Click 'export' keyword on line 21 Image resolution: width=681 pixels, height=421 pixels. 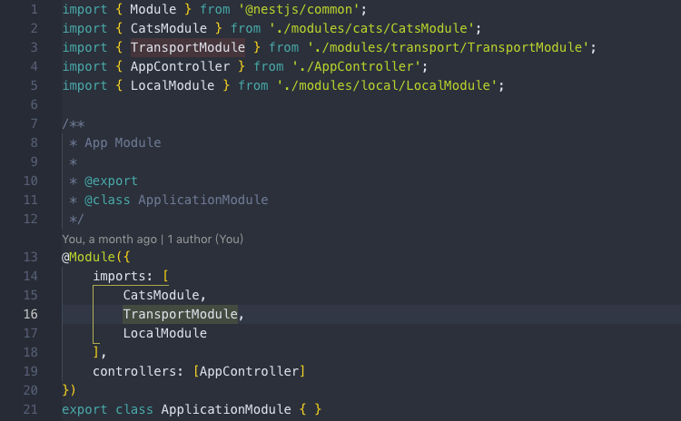pos(84,410)
